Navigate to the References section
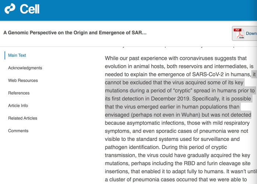Image resolution: width=257 pixels, height=184 pixels. pos(19,93)
